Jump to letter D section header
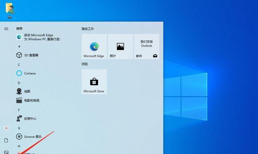Viewport: 258px width, 154px height. pos(19,83)
